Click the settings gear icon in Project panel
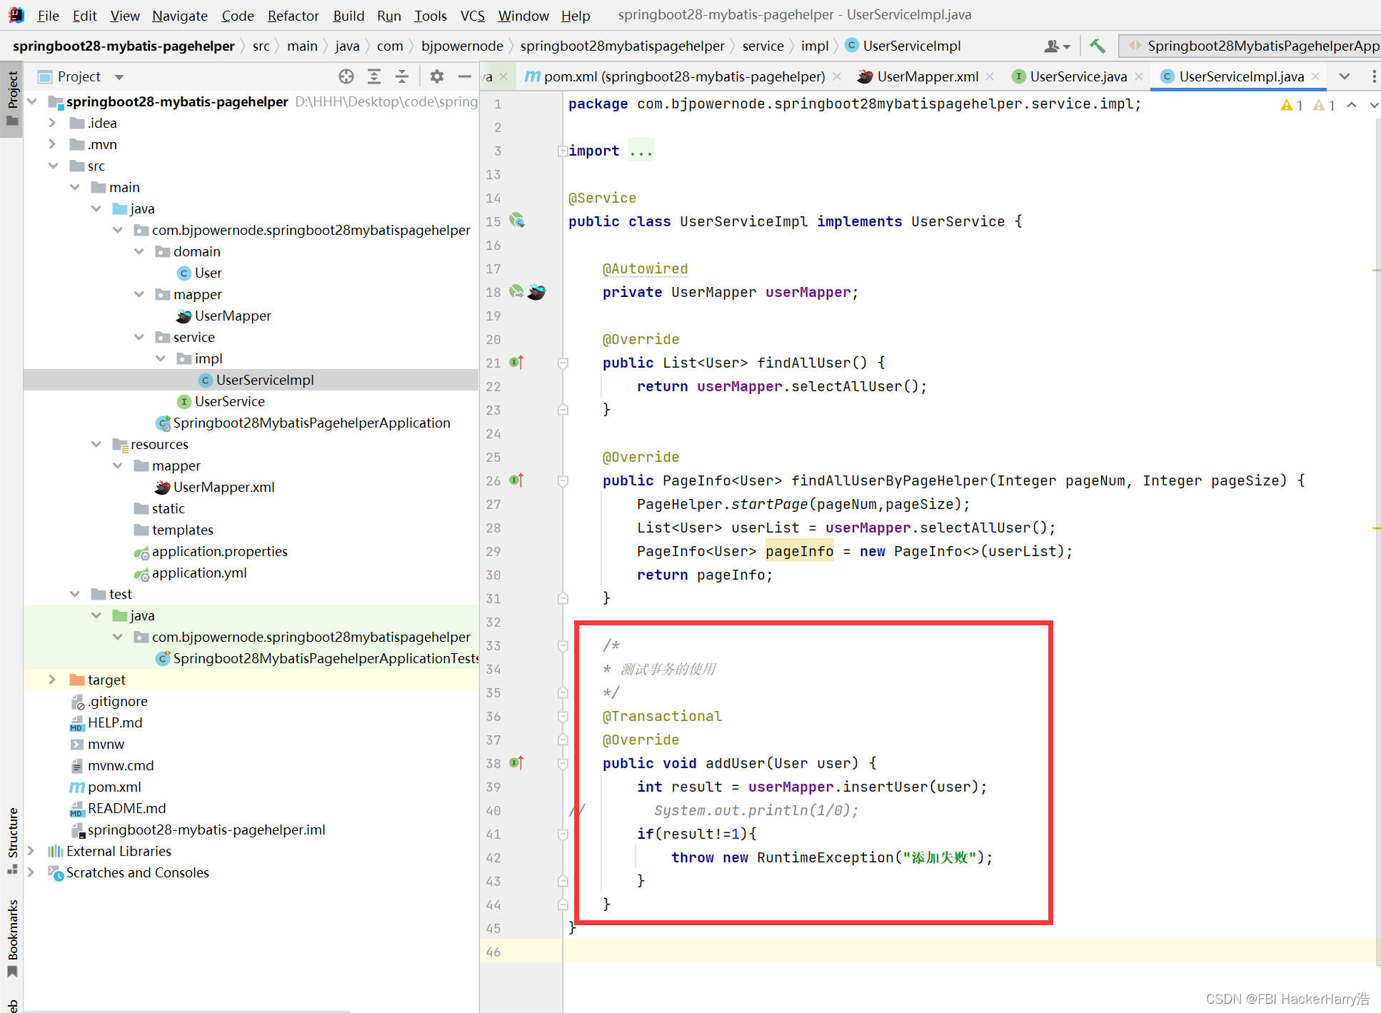This screenshot has width=1381, height=1013. point(436,76)
